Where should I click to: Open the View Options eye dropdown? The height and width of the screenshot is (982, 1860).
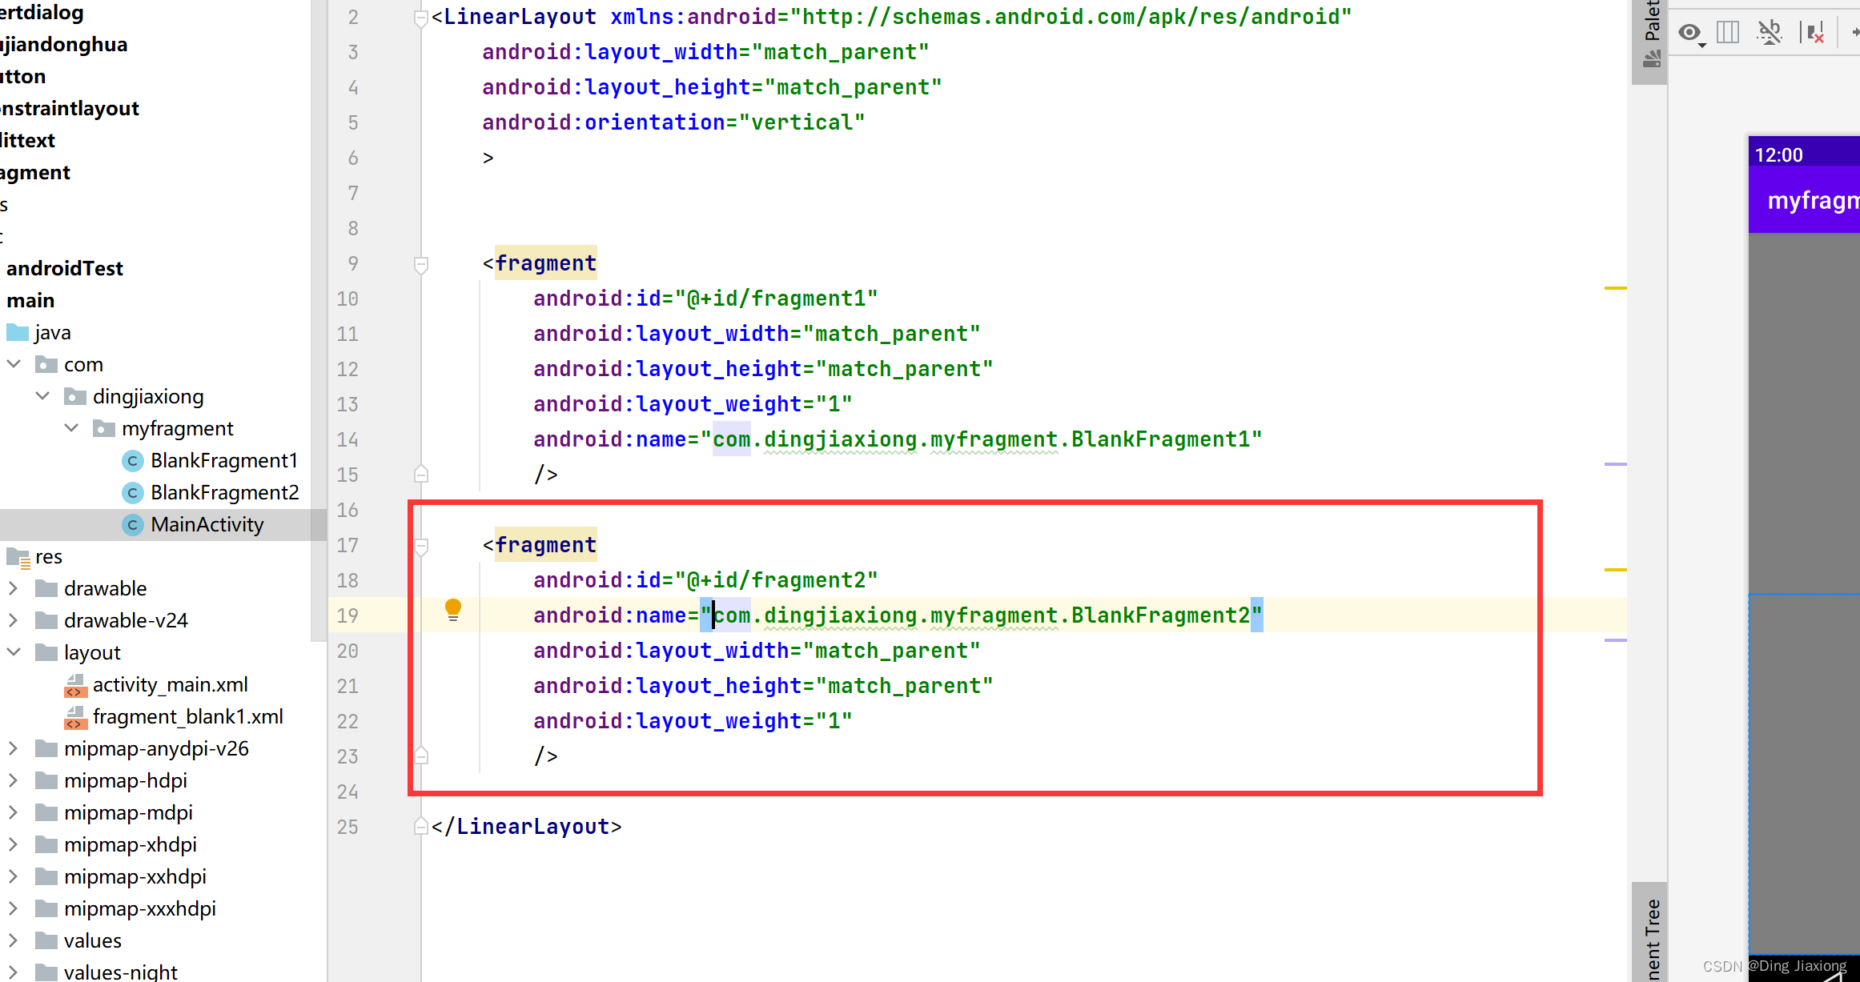pos(1691,33)
